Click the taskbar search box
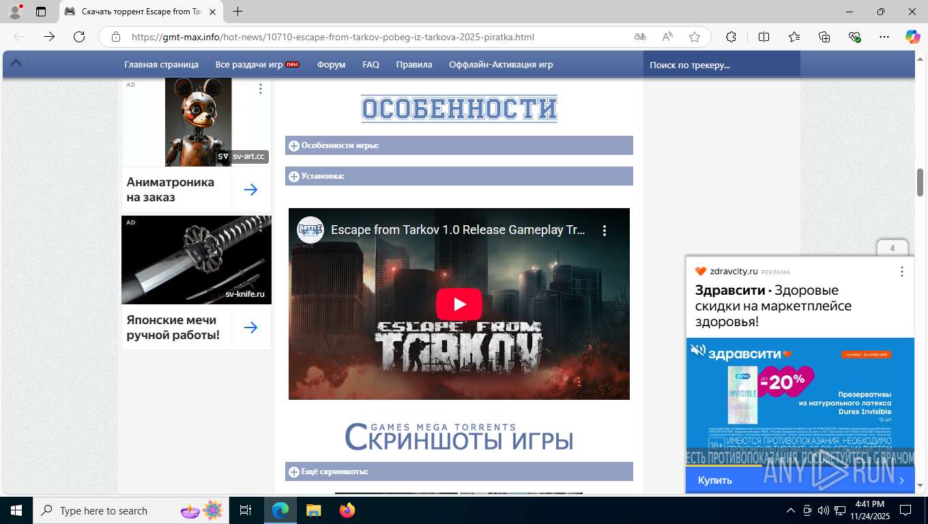 (x=130, y=510)
